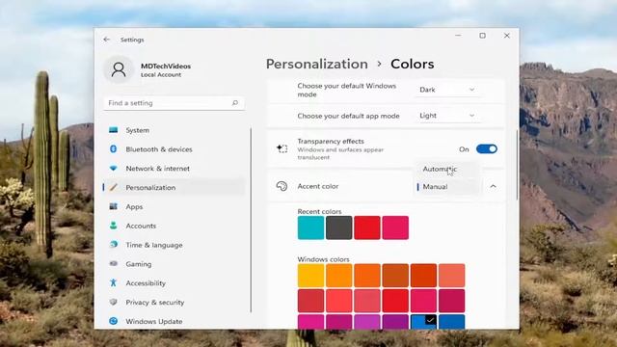Maximize the Settings window
The image size is (617, 347).
pyautogui.click(x=482, y=36)
